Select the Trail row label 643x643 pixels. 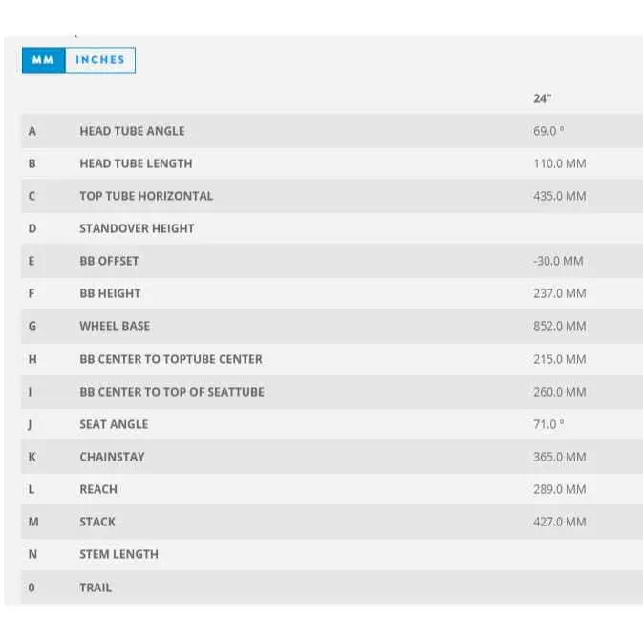click(x=96, y=588)
